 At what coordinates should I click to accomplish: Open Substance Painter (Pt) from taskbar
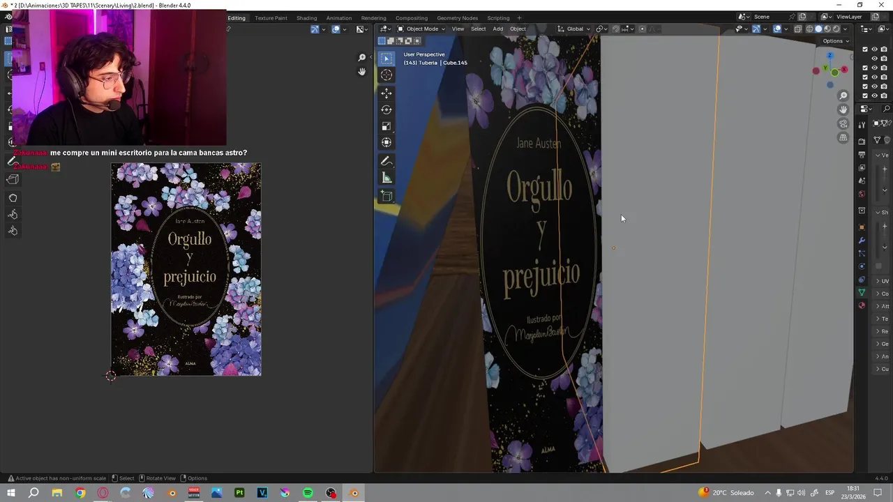click(x=239, y=493)
